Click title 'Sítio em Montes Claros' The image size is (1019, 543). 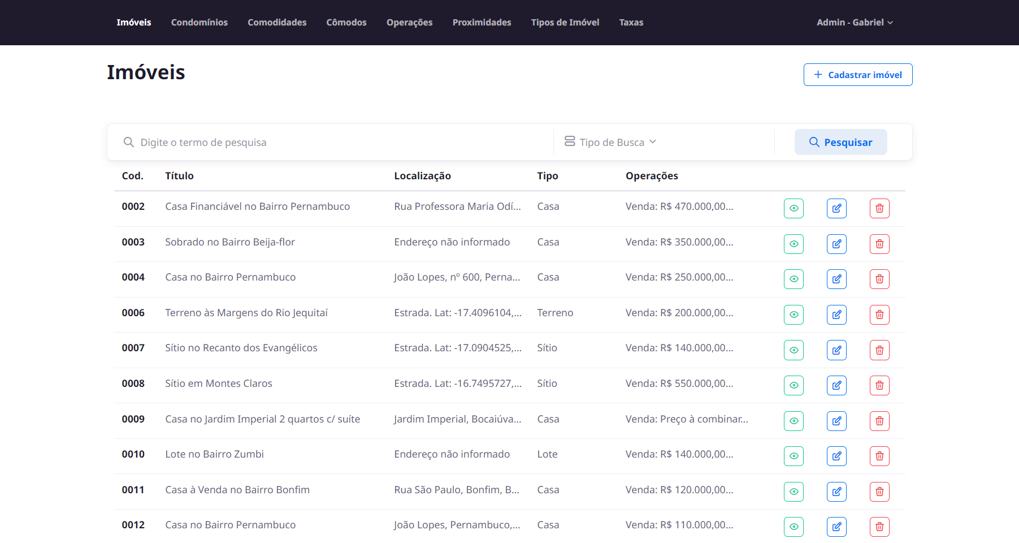pos(219,383)
